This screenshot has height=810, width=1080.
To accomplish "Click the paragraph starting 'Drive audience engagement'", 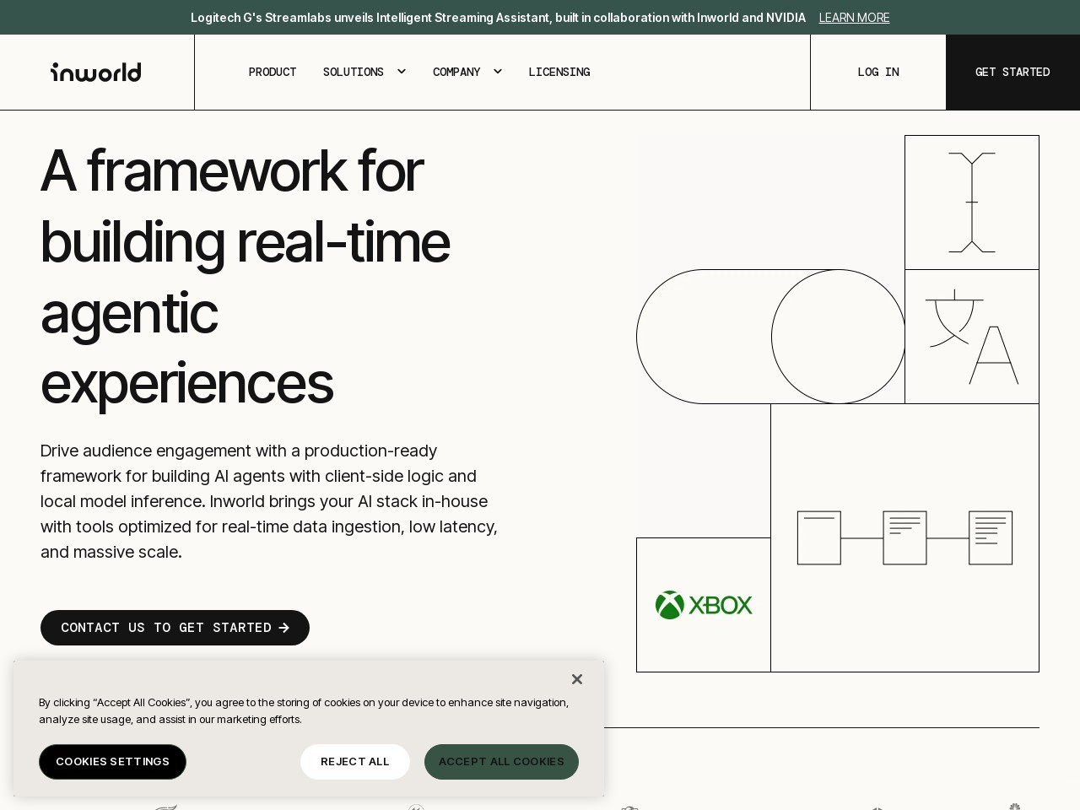I will [269, 501].
